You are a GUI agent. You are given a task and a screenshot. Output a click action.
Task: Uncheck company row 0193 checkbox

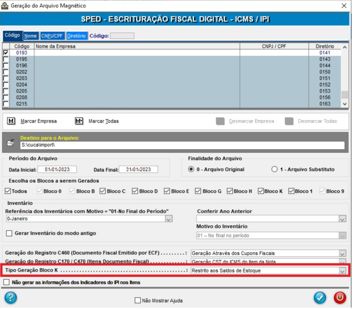pos(5,52)
